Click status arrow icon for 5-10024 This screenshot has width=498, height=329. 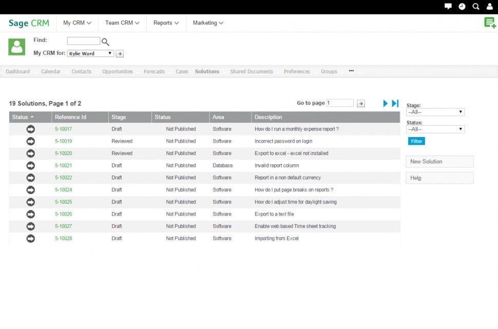coord(30,190)
